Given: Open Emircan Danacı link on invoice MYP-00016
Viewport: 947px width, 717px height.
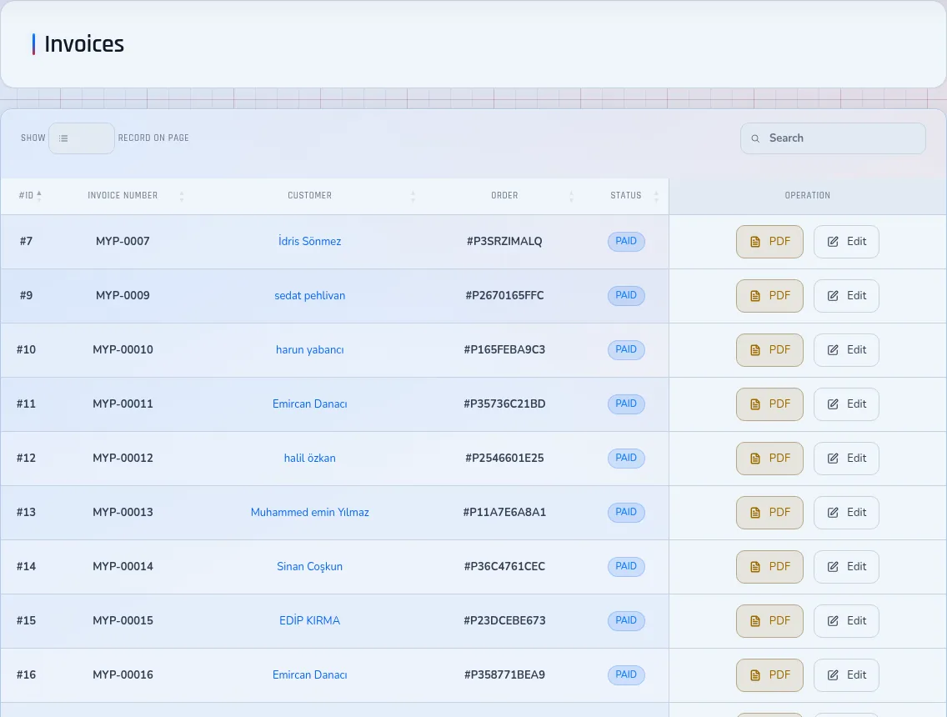Looking at the screenshot, I should 310,674.
